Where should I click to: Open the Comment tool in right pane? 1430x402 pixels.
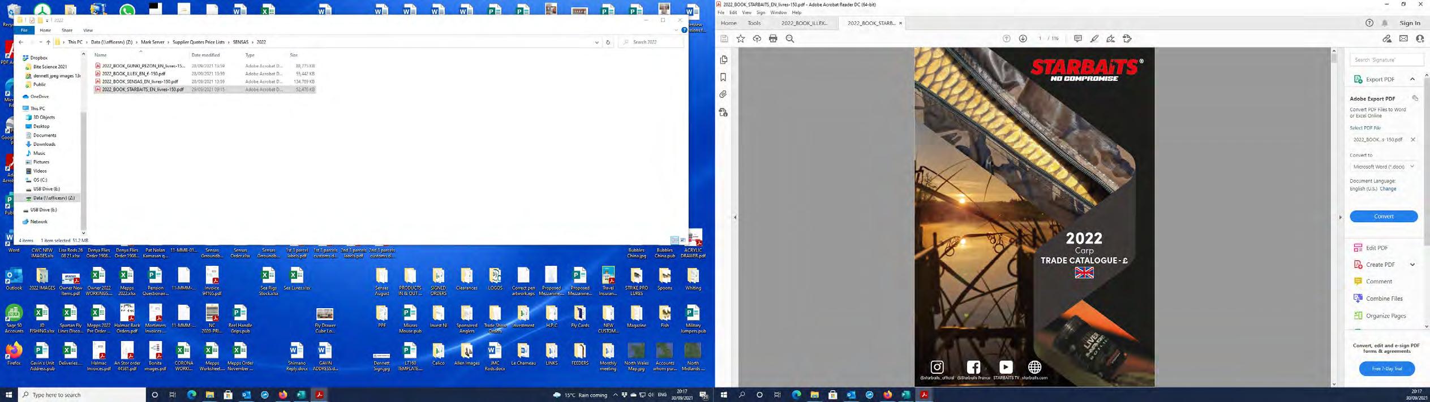pyautogui.click(x=1378, y=282)
